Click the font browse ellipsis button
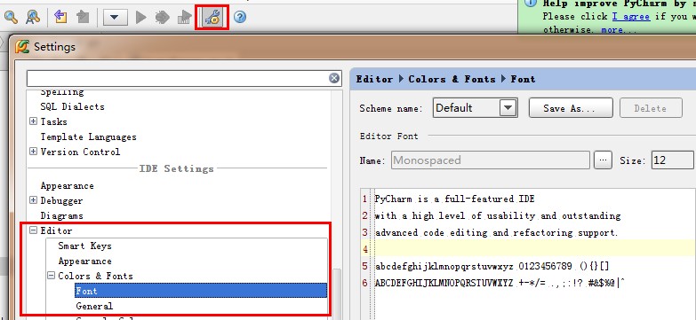This screenshot has height=320, width=696. [603, 160]
